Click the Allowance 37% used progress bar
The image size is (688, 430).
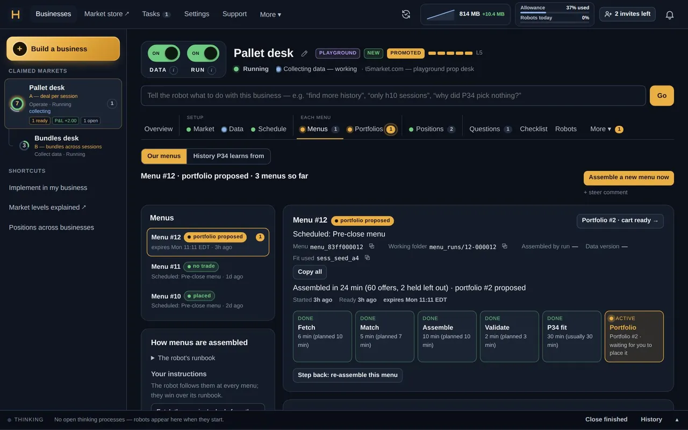[x=555, y=12]
